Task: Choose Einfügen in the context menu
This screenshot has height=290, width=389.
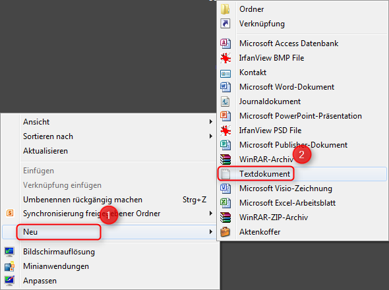Action: click(109, 171)
